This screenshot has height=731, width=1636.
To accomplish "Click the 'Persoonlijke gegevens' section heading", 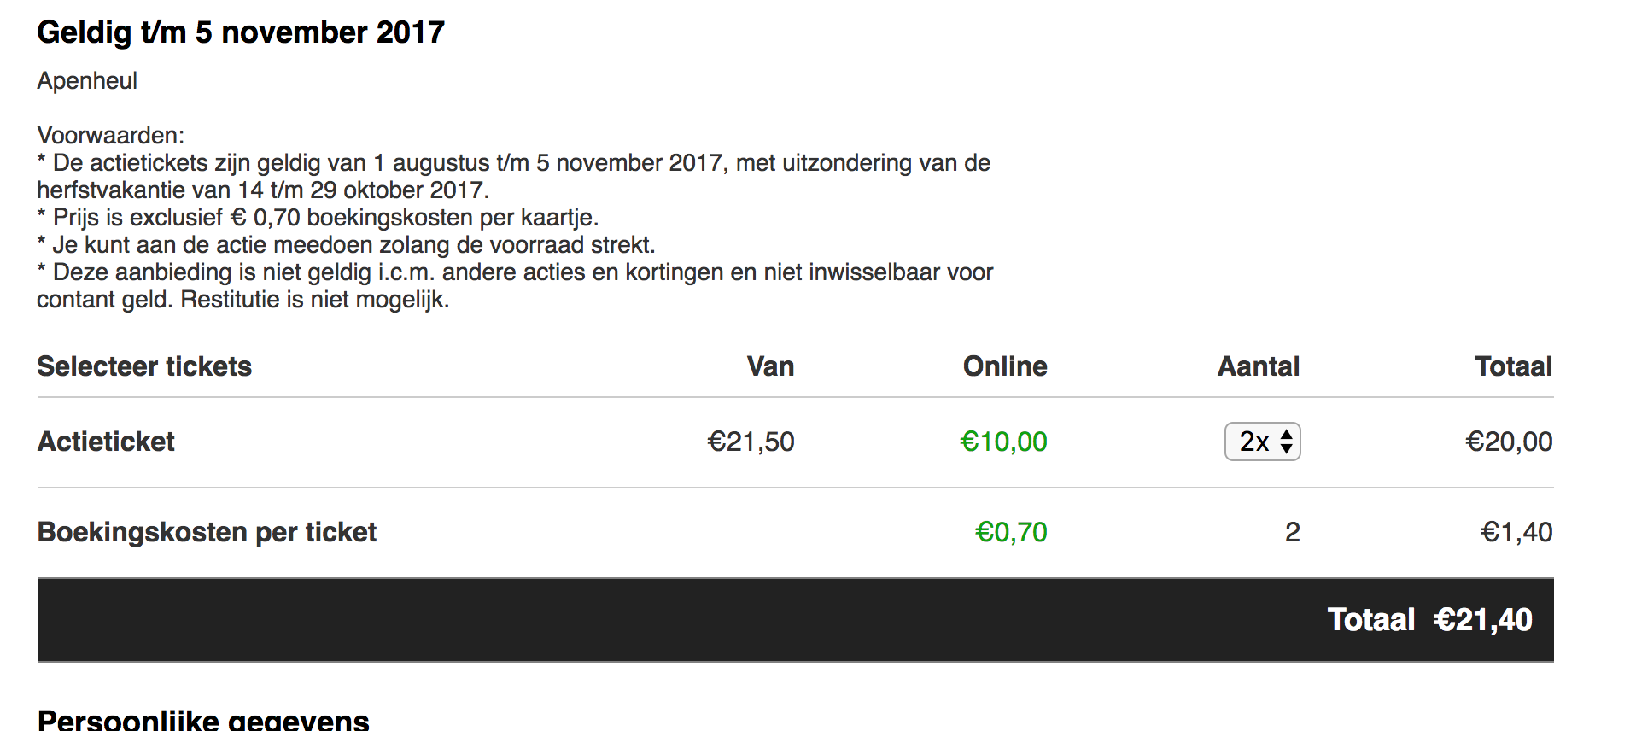I will point(203,720).
